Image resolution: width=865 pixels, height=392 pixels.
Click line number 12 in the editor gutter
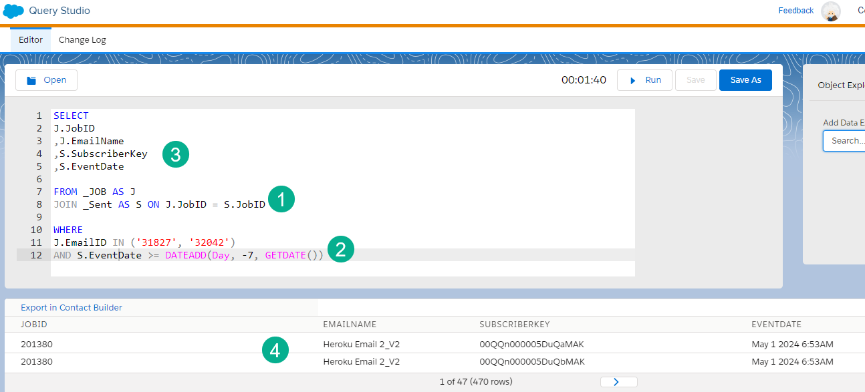37,254
